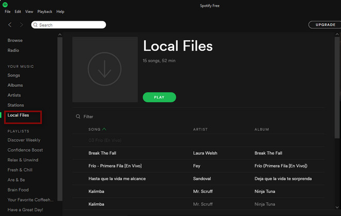Open Browse in the sidebar

(15, 40)
